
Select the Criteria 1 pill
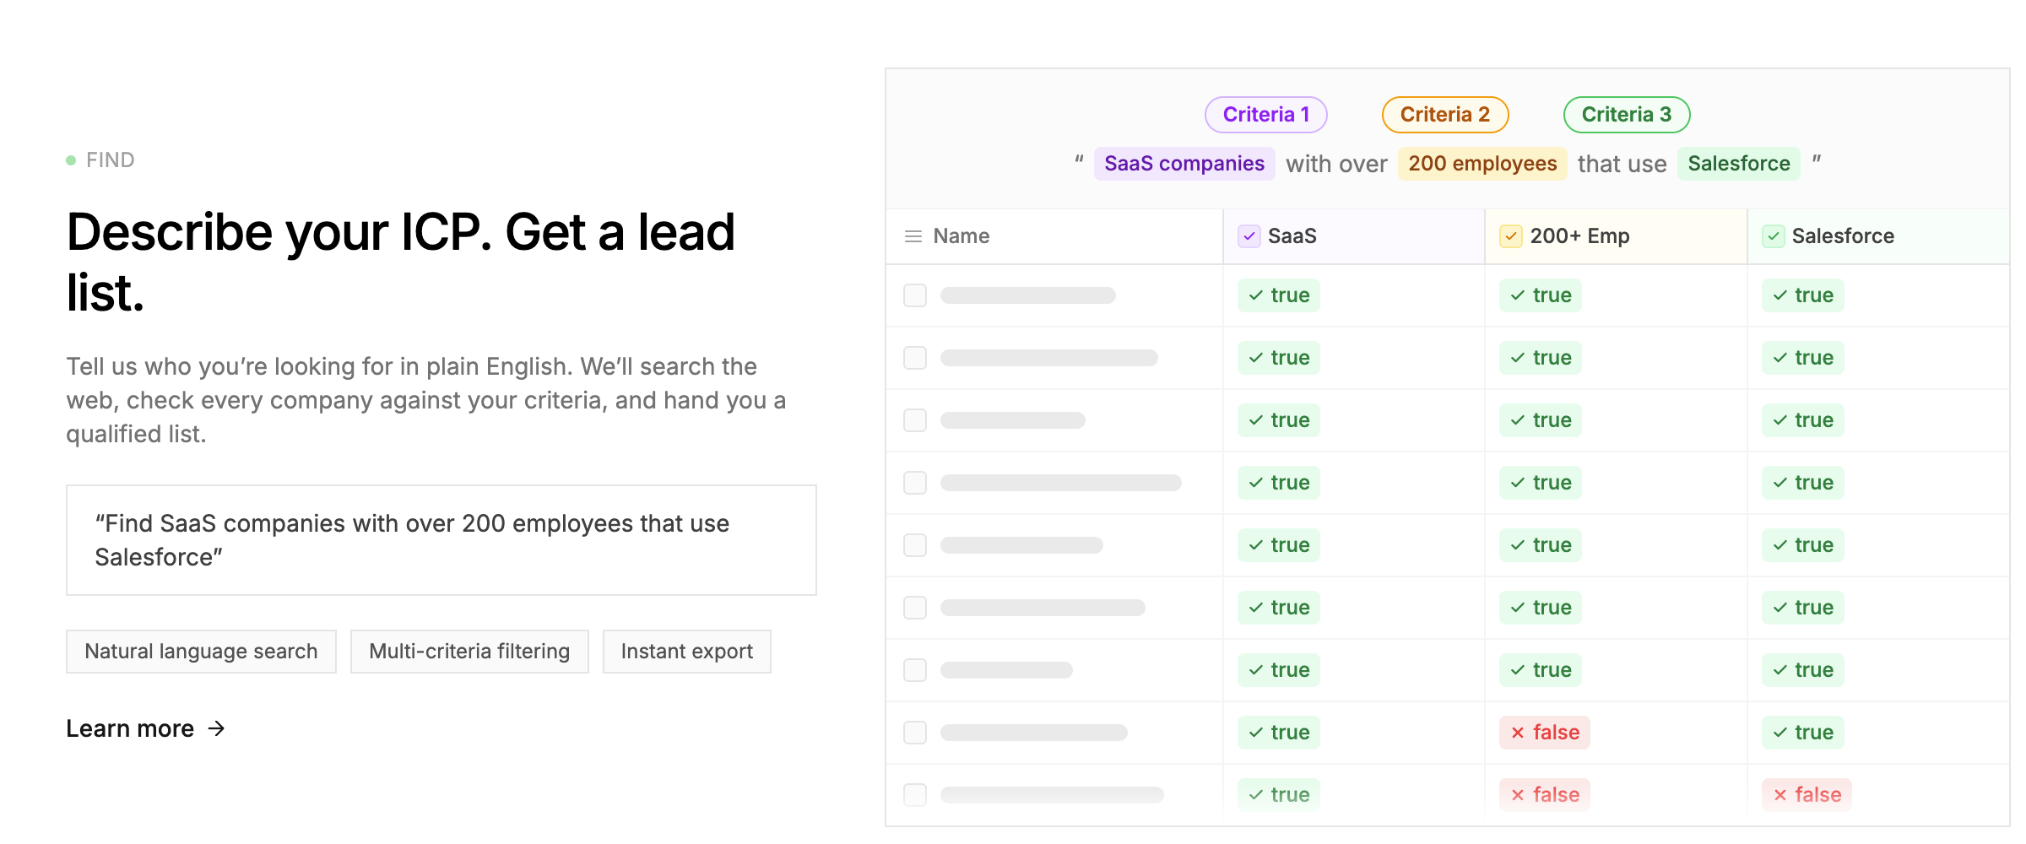(1265, 115)
